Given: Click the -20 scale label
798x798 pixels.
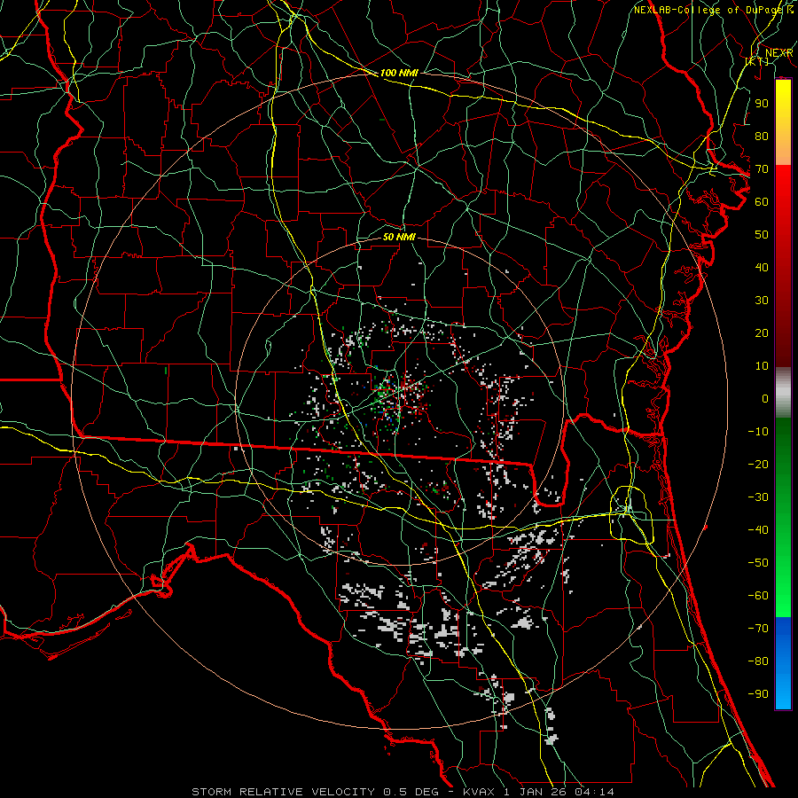Looking at the screenshot, I should tap(758, 465).
